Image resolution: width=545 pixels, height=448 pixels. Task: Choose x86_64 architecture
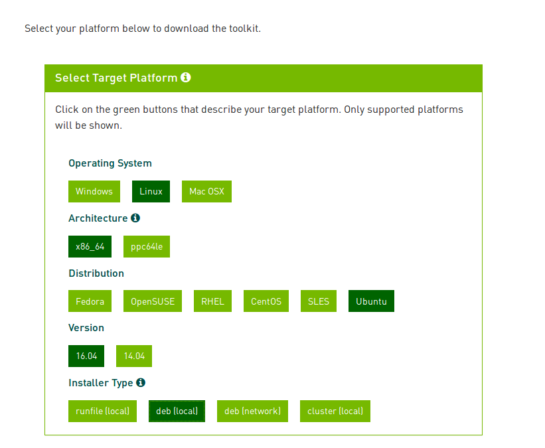[x=90, y=246]
